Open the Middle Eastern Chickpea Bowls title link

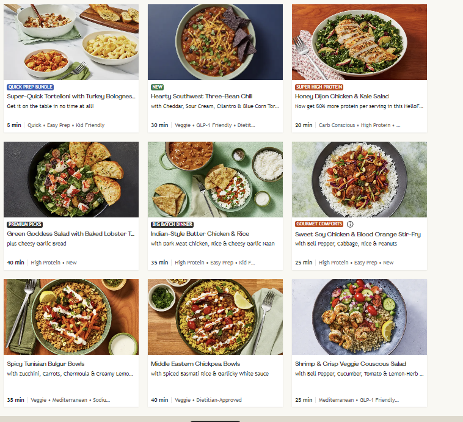(x=195, y=364)
